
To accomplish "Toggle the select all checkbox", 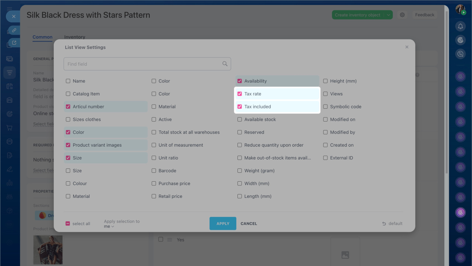I will click(68, 224).
